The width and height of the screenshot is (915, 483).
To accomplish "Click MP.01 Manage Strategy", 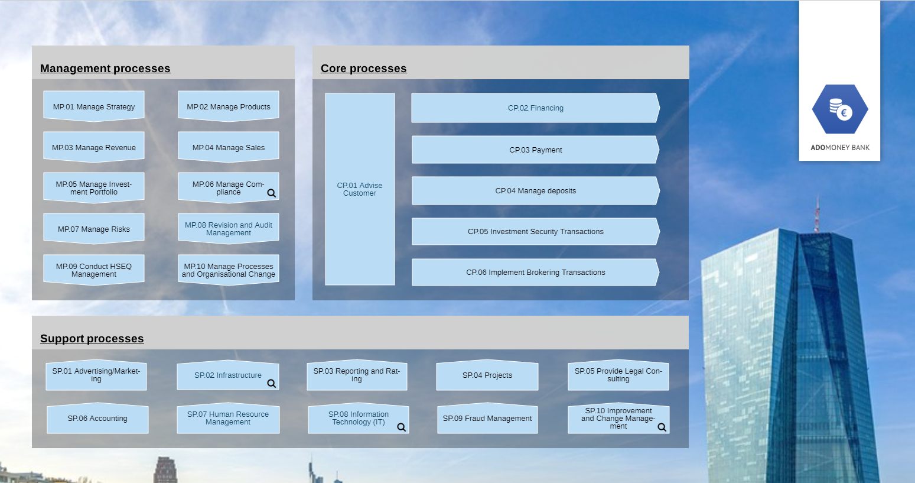I will [x=93, y=106].
